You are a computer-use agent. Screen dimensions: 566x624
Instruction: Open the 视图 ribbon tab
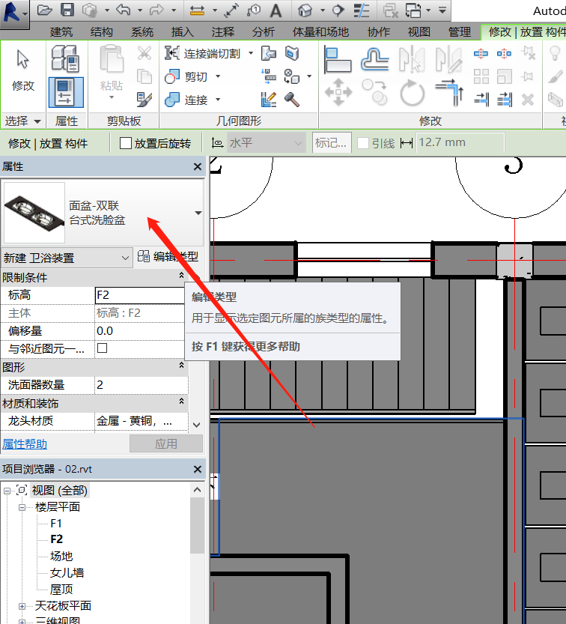[419, 32]
